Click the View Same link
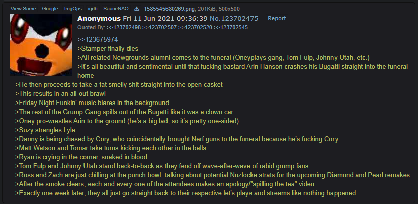Screen dimensions: 418x204 coord(23,9)
